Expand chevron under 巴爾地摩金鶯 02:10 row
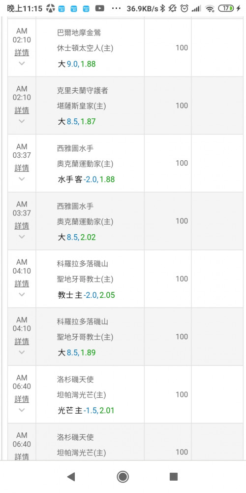The image size is (246, 493). pos(22,63)
